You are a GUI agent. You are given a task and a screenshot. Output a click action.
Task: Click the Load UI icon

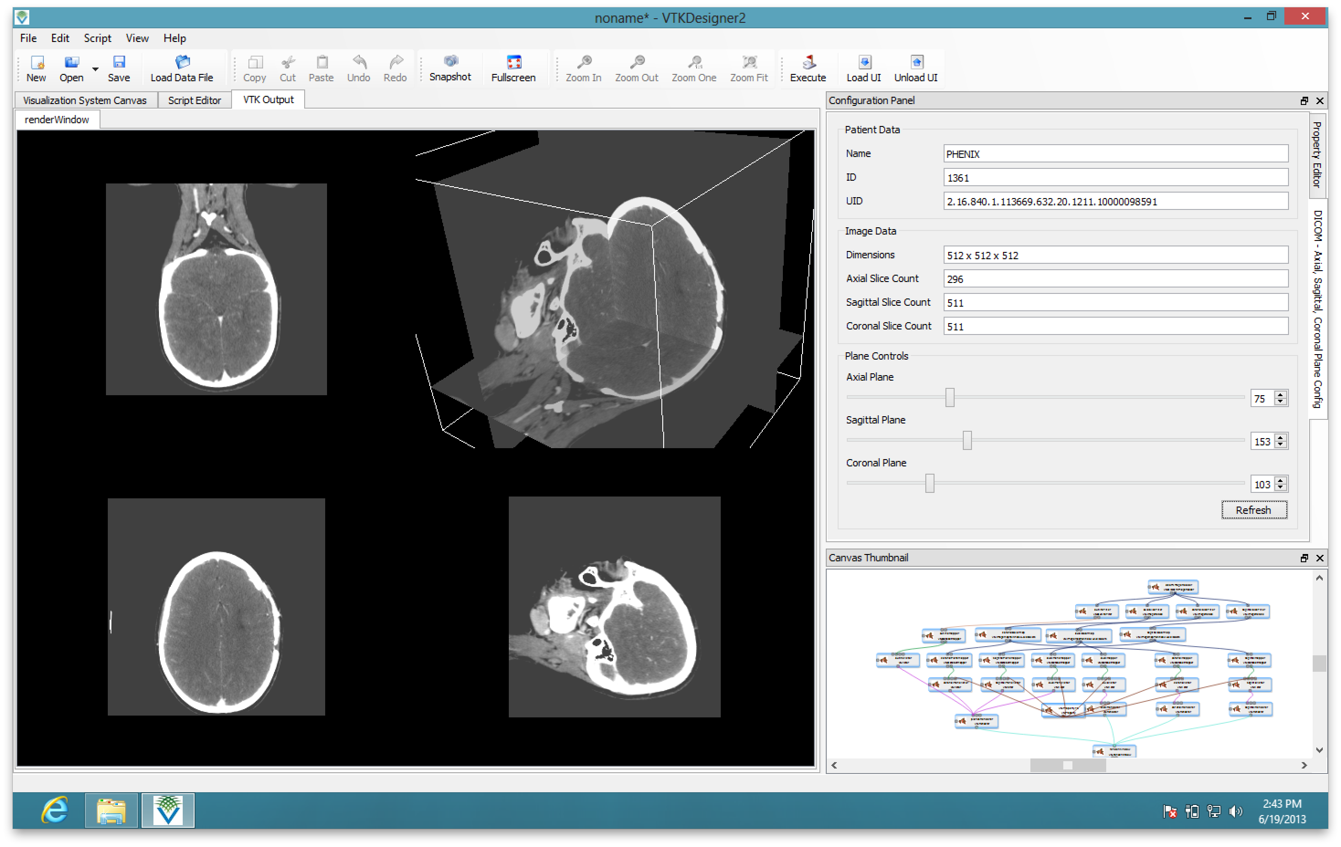coord(863,68)
